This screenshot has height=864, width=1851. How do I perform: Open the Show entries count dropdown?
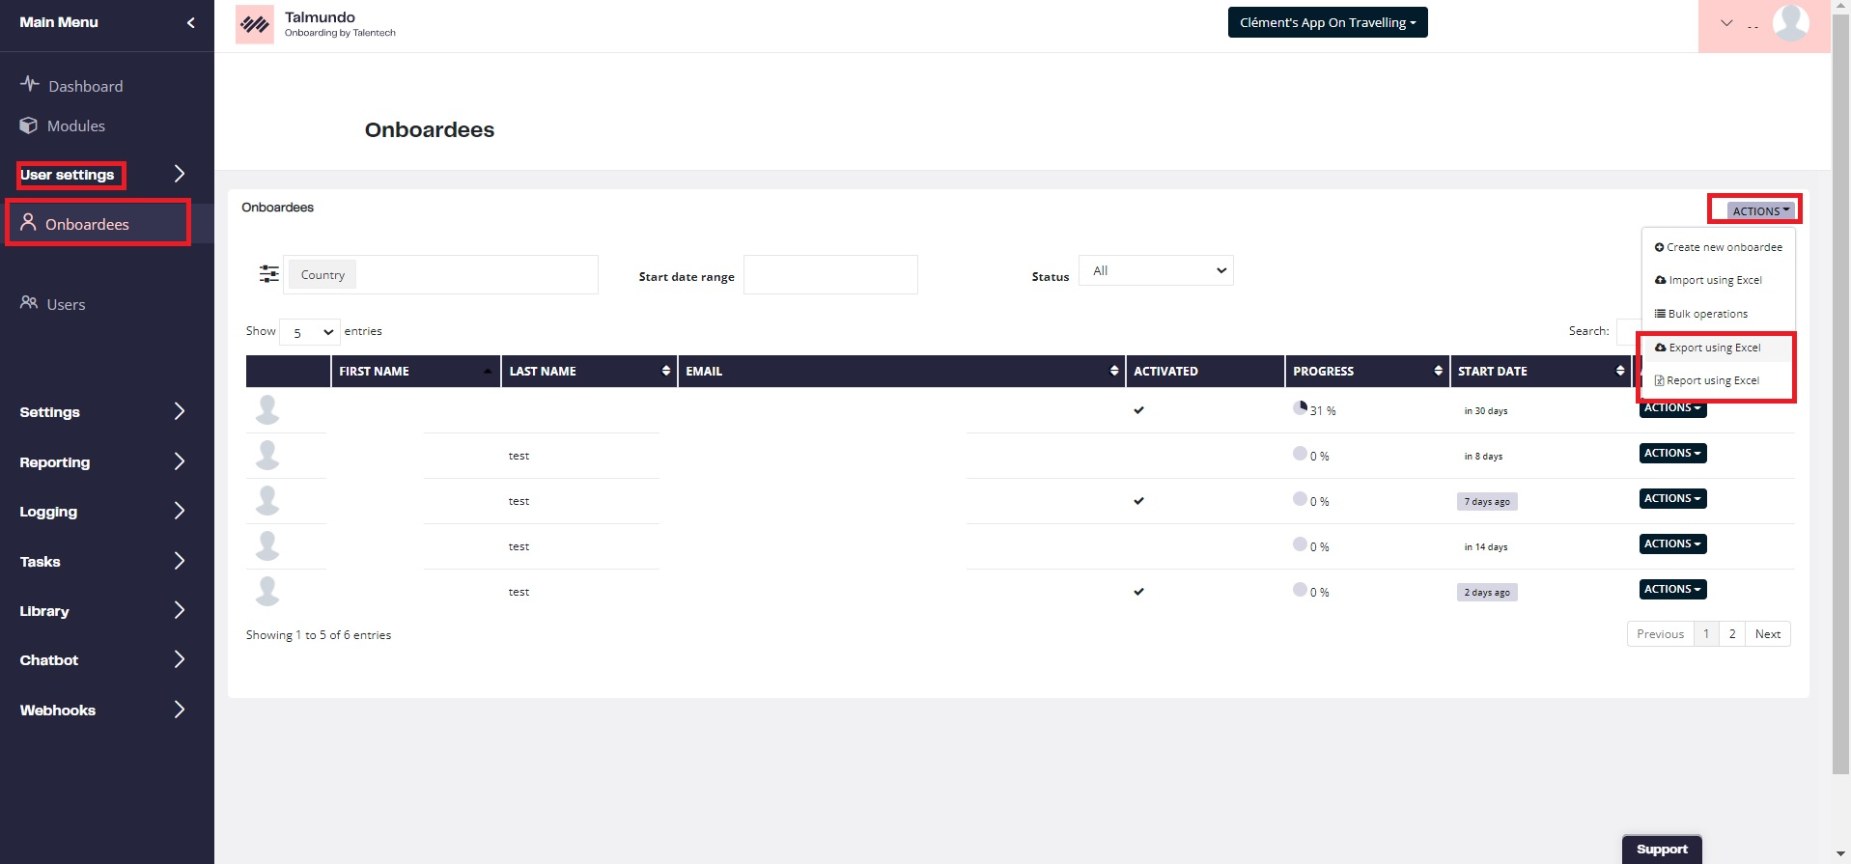coord(310,332)
